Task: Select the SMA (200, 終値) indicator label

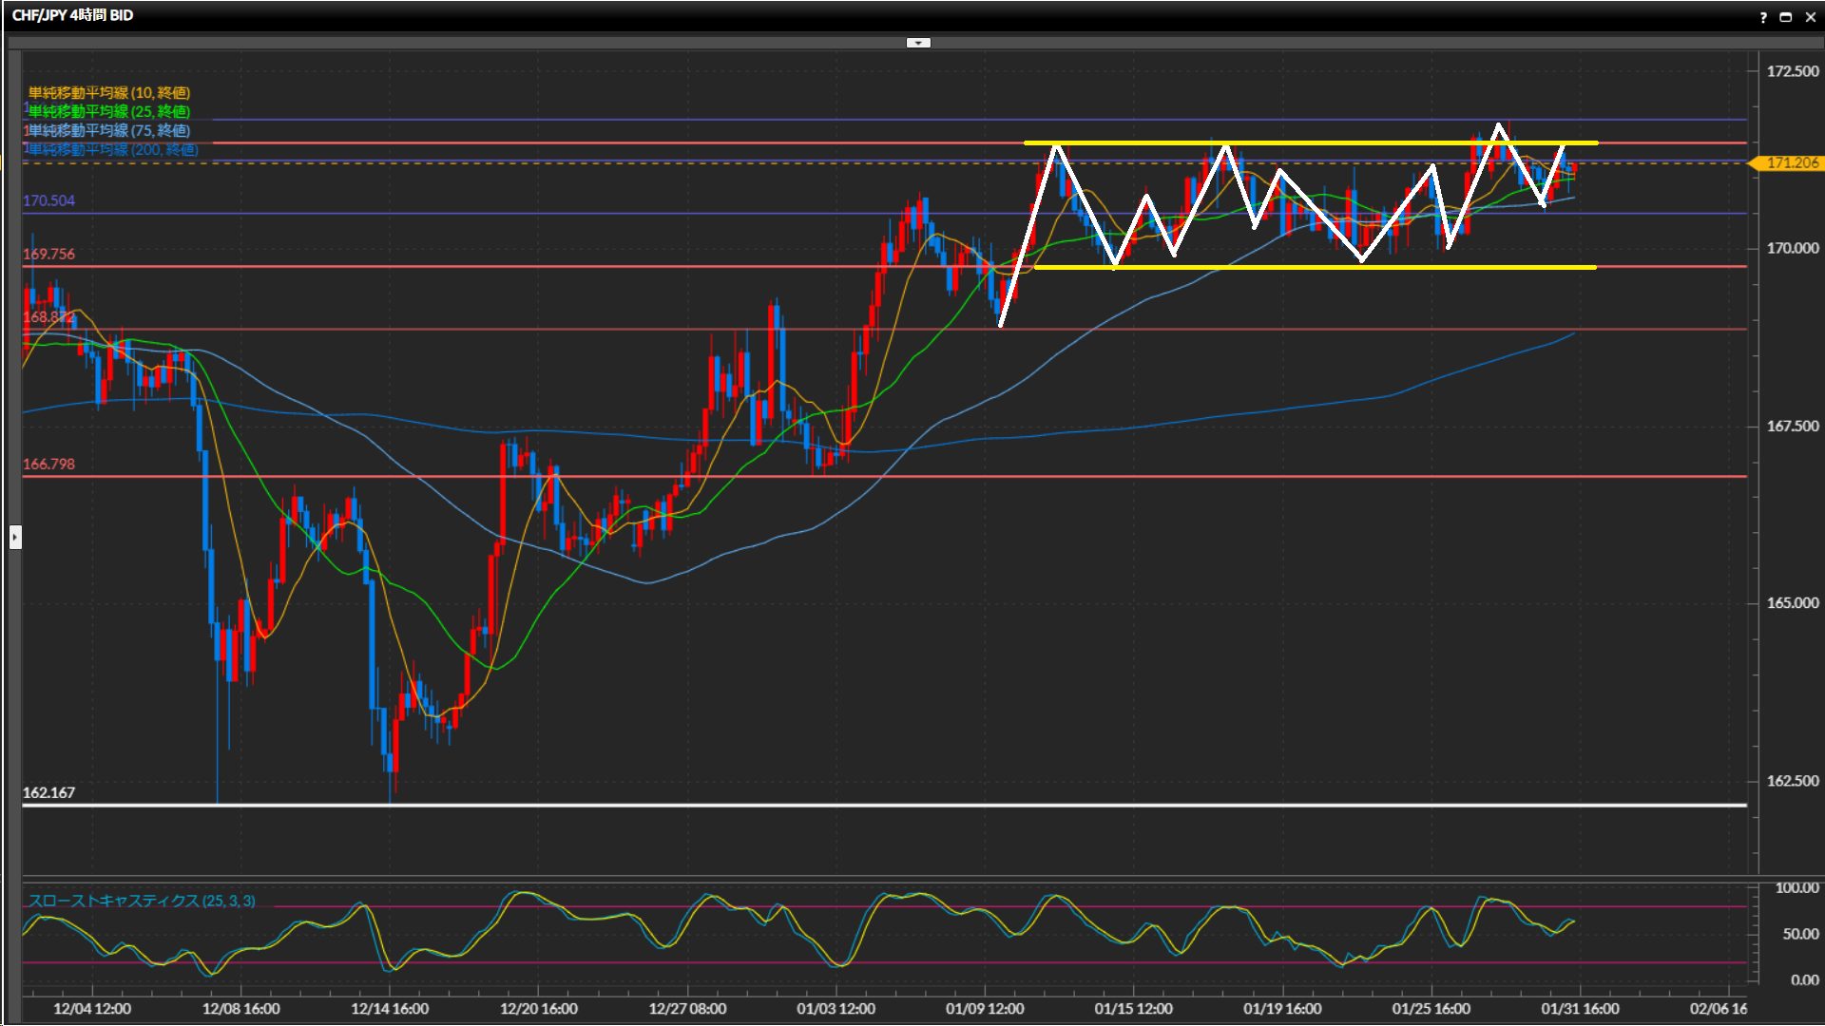Action: (x=112, y=149)
